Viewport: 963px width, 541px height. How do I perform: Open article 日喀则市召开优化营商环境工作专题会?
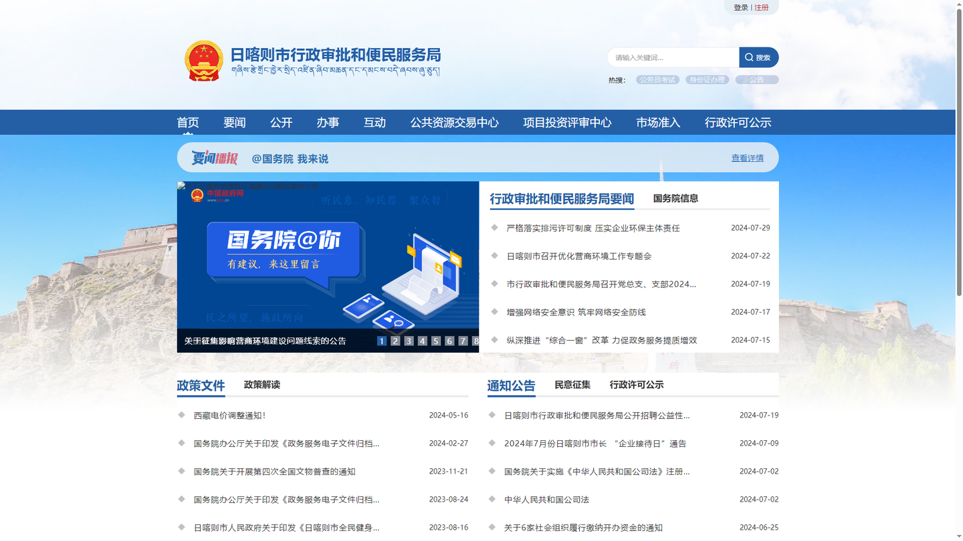(579, 256)
